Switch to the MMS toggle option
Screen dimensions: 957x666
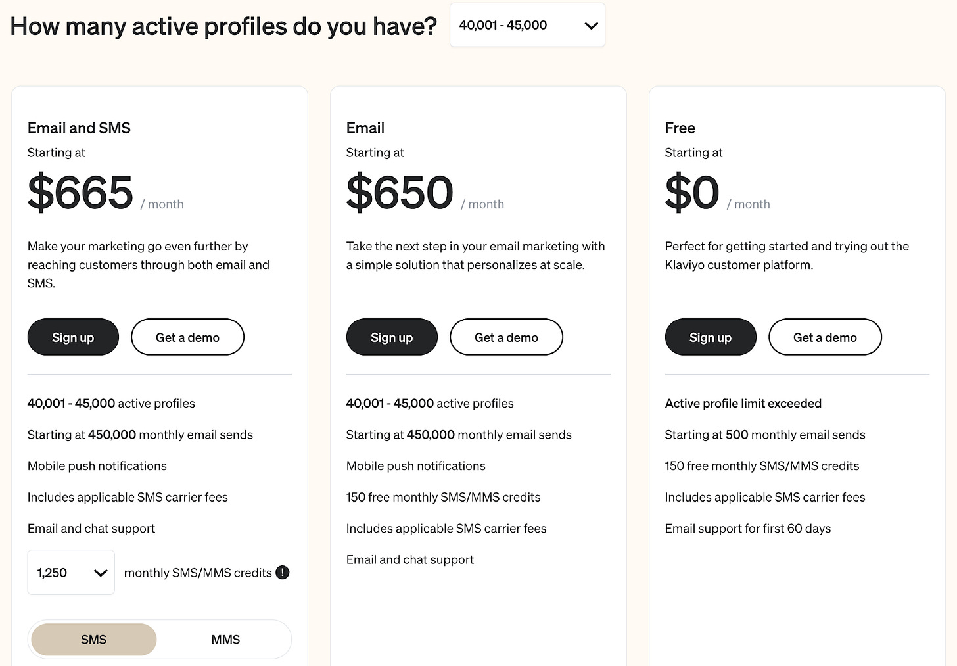225,640
